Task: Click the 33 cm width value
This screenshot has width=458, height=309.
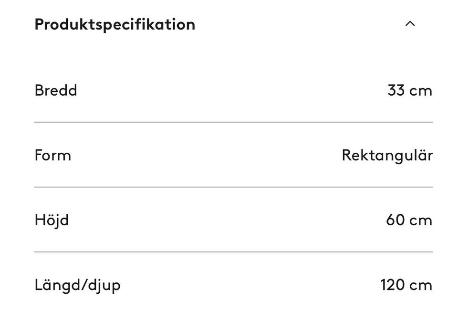Action: [x=409, y=90]
